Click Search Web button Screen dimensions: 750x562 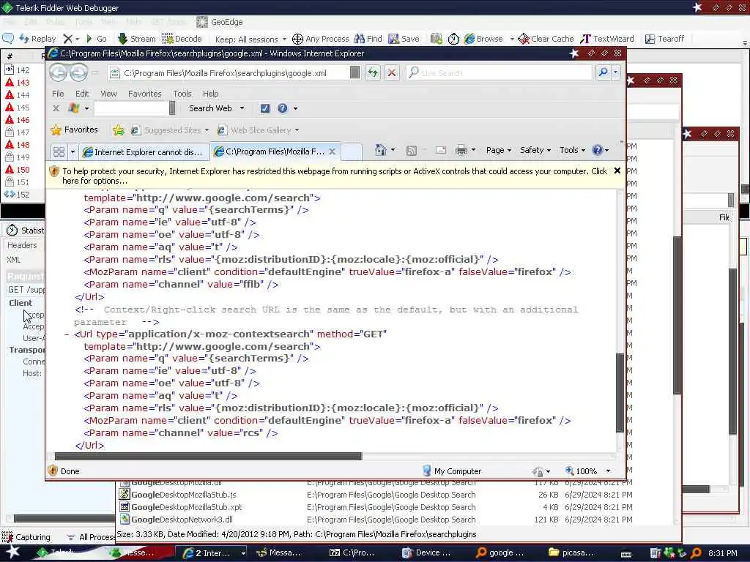pyautogui.click(x=210, y=108)
